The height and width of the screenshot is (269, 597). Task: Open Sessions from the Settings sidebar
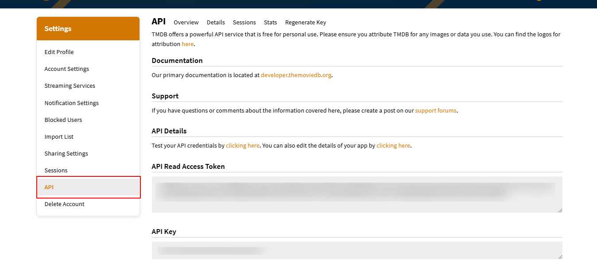coord(56,170)
